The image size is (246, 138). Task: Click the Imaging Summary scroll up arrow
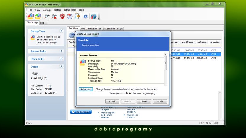tap(166, 54)
